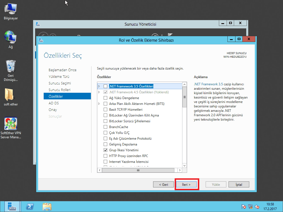Click the Server Manager taskbar icon
Viewport: 283px width, 212px height.
pyautogui.click(x=12, y=206)
